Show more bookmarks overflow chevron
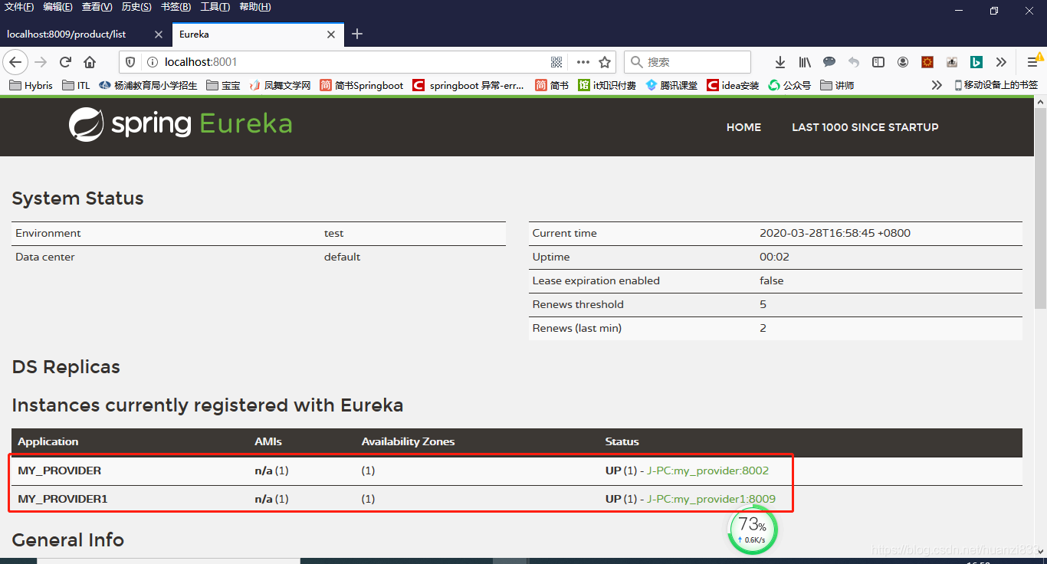Screen dimensions: 1047x564 coord(937,85)
